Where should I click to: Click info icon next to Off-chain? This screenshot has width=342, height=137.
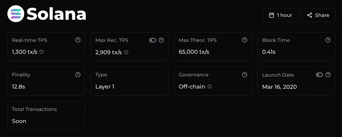coord(210,86)
